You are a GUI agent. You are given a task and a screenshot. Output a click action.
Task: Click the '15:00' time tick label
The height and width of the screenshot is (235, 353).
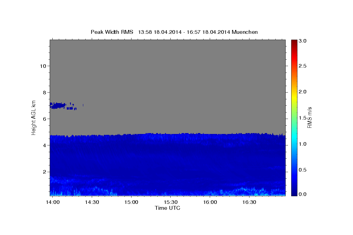(x=131, y=202)
